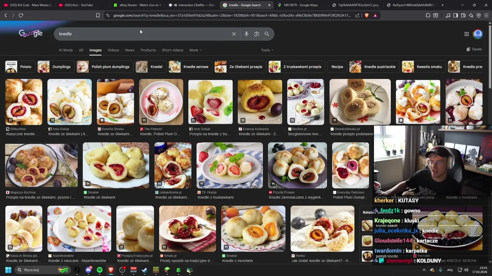Image resolution: width=492 pixels, height=276 pixels.
Task: Open the Esencja Kulinarna knedle image
Action: [x=260, y=102]
